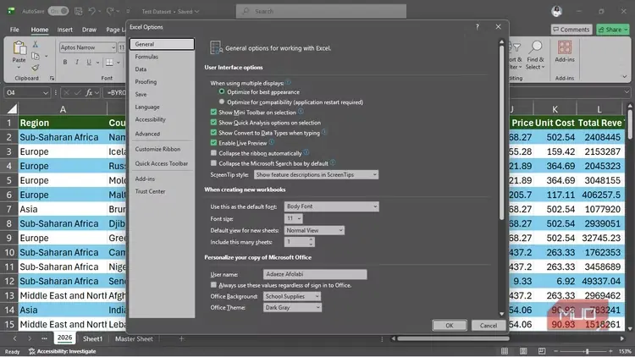Open the Office Background dropdown
635x357 pixels.
291,296
